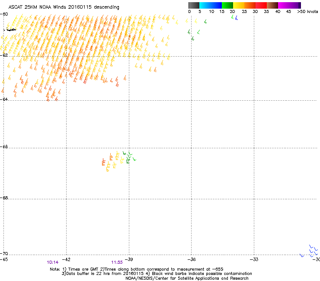
Task: Click the NOAA/NESDIS credit line
Action: 187,278
